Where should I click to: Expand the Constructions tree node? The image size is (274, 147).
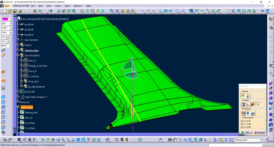[x=18, y=55]
